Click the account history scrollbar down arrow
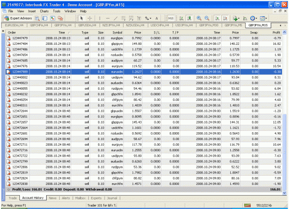 coord(284,193)
